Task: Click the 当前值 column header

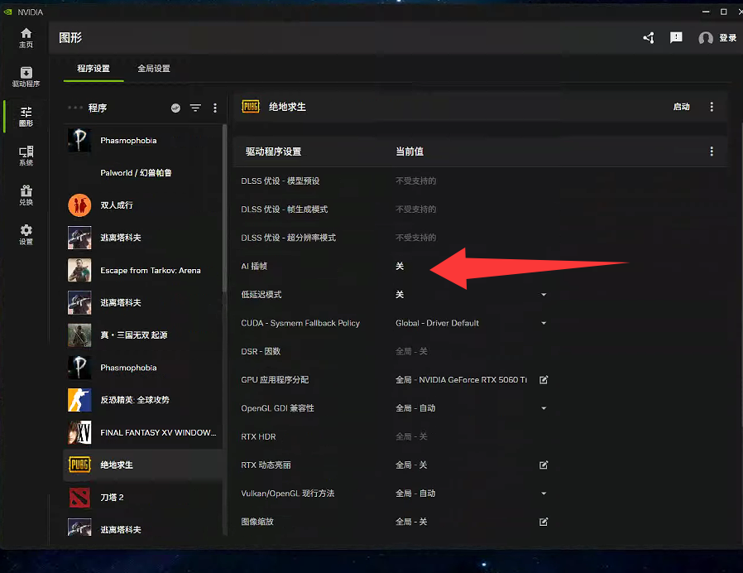Action: [x=410, y=152]
